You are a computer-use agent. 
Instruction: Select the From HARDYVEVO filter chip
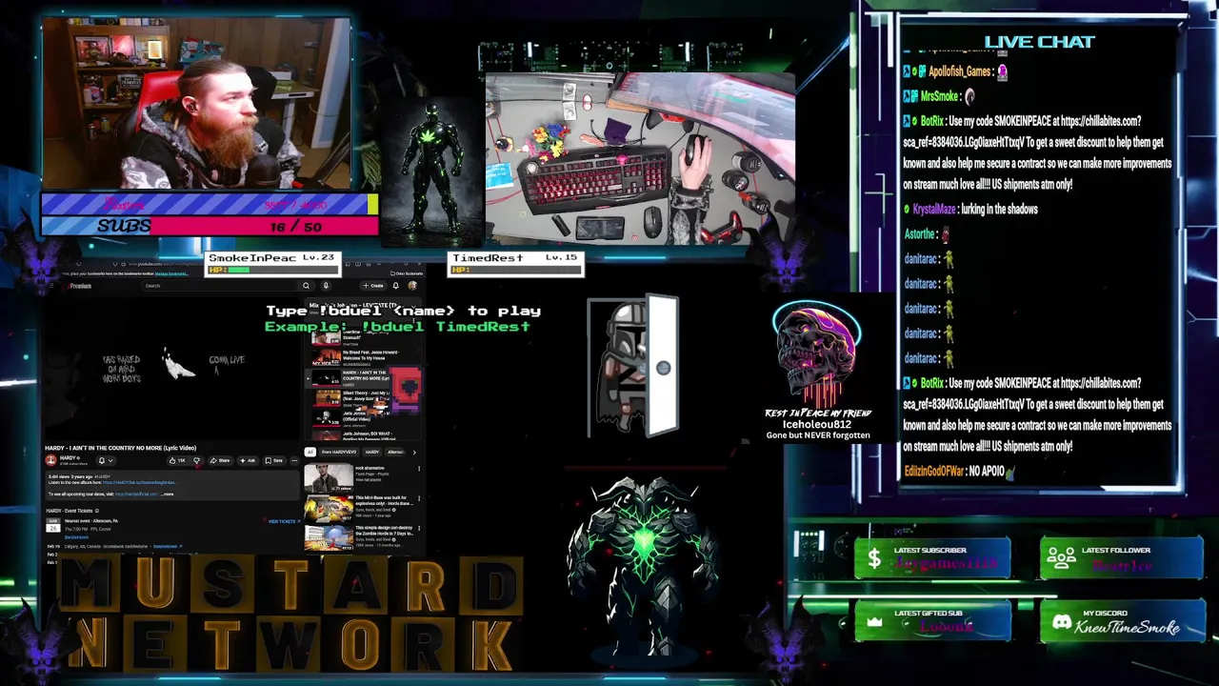[x=339, y=452]
